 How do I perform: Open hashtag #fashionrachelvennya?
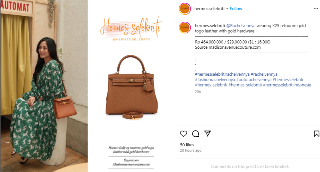(x=215, y=80)
